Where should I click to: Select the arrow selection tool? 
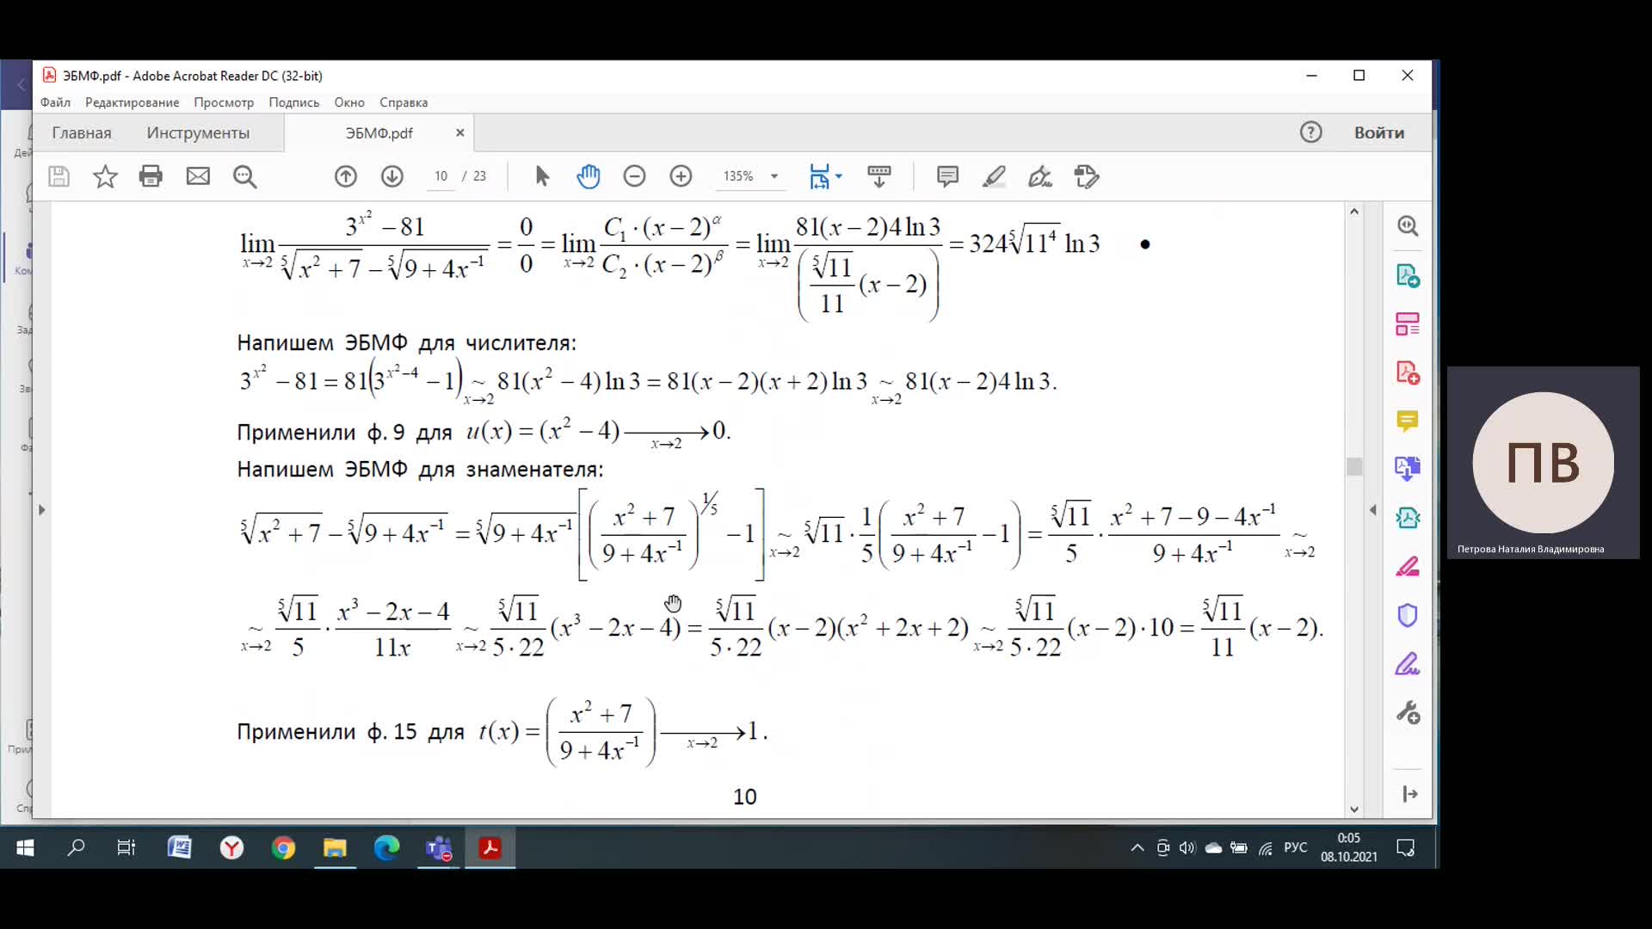pyautogui.click(x=542, y=176)
